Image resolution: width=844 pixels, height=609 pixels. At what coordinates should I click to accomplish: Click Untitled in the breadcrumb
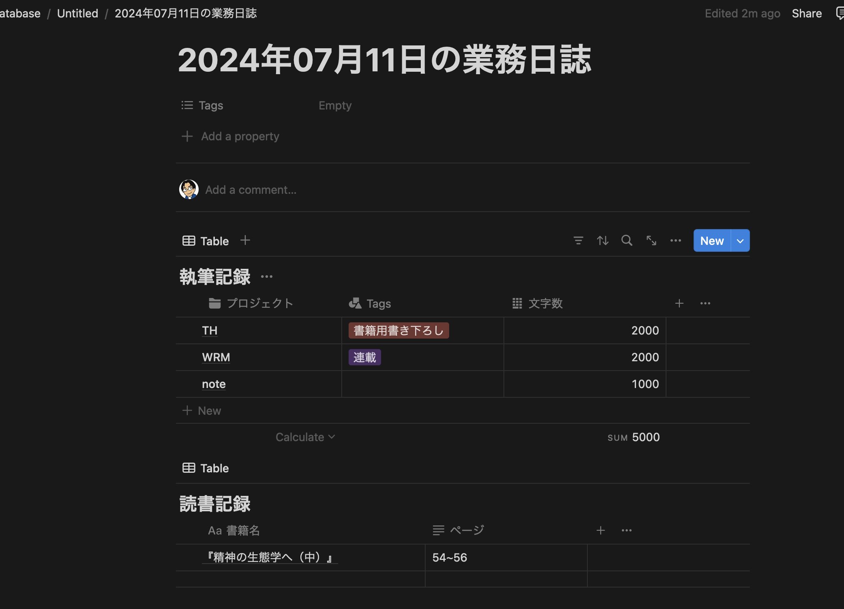coord(77,13)
